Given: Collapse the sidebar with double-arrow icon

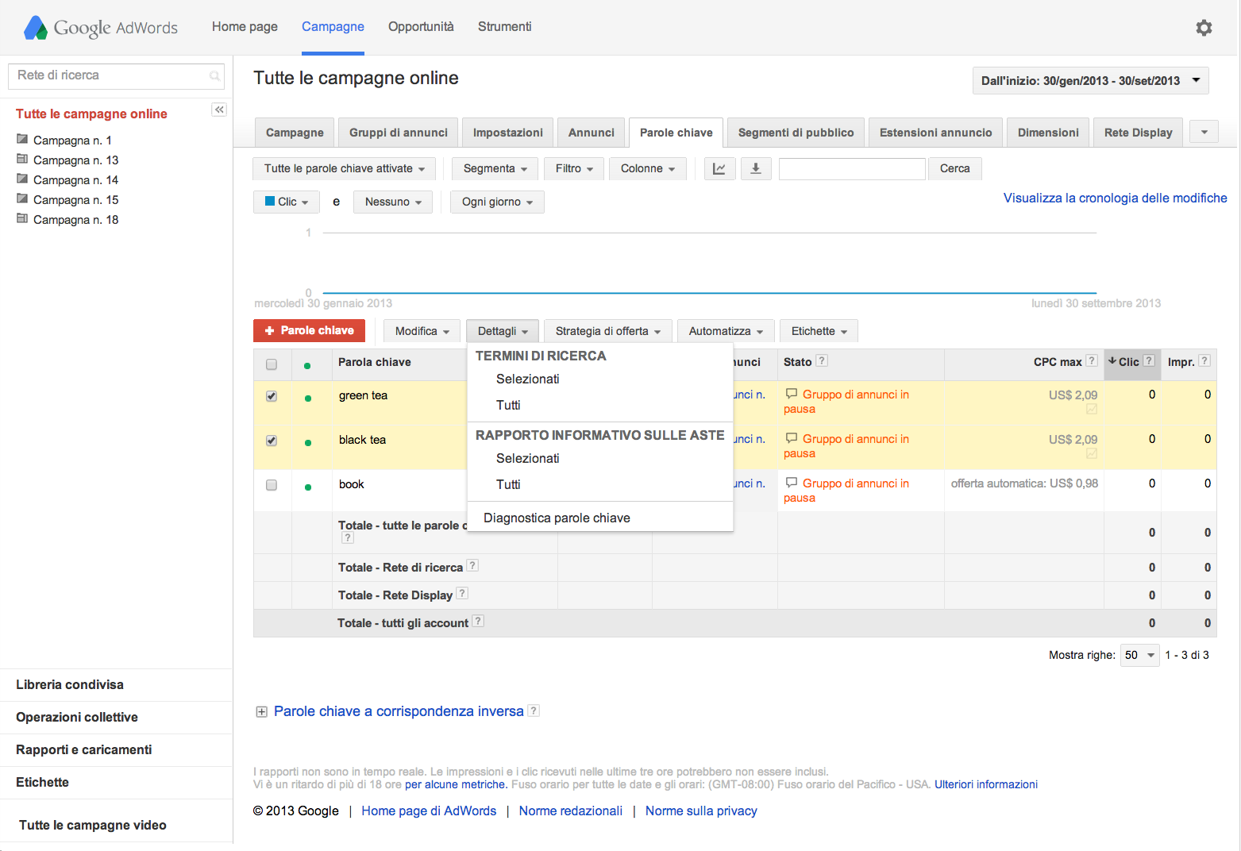Looking at the screenshot, I should pos(219,110).
